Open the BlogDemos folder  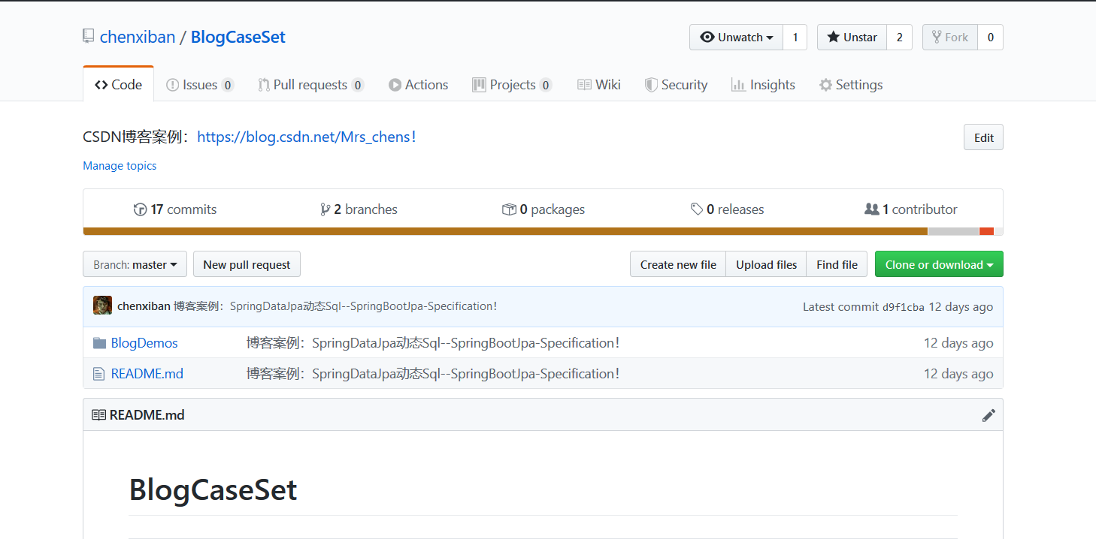pyautogui.click(x=144, y=343)
